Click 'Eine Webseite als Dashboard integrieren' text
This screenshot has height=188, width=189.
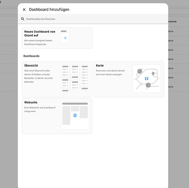pos(40,109)
